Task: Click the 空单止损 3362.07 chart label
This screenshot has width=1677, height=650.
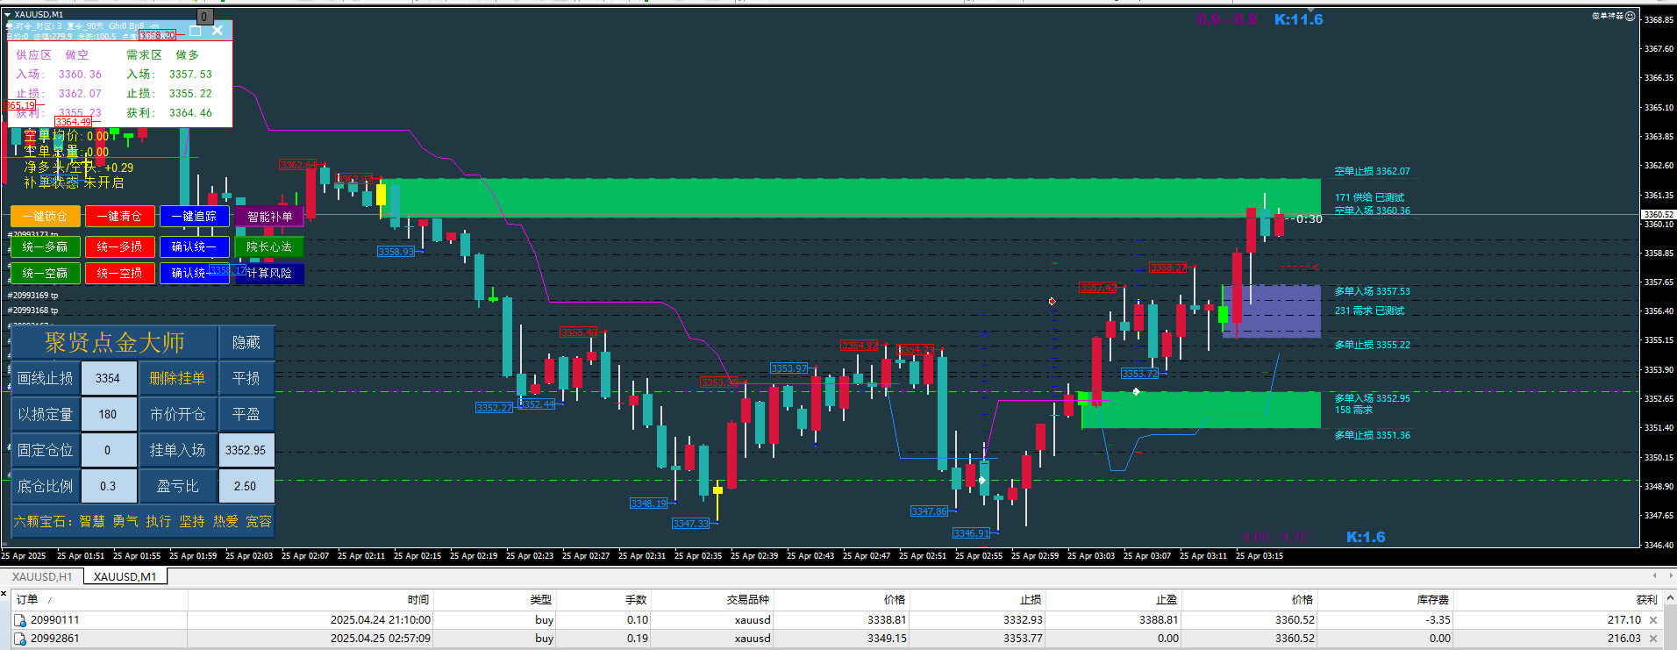Action: [x=1372, y=171]
